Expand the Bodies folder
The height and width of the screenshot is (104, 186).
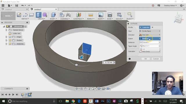pos(6,40)
